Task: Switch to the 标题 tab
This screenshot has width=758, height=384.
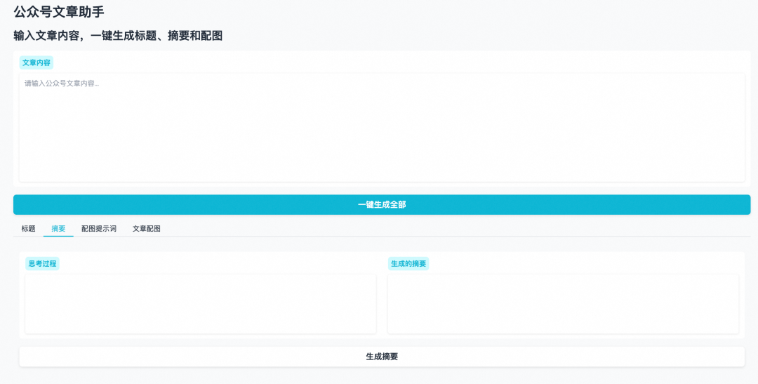Action: pos(28,229)
